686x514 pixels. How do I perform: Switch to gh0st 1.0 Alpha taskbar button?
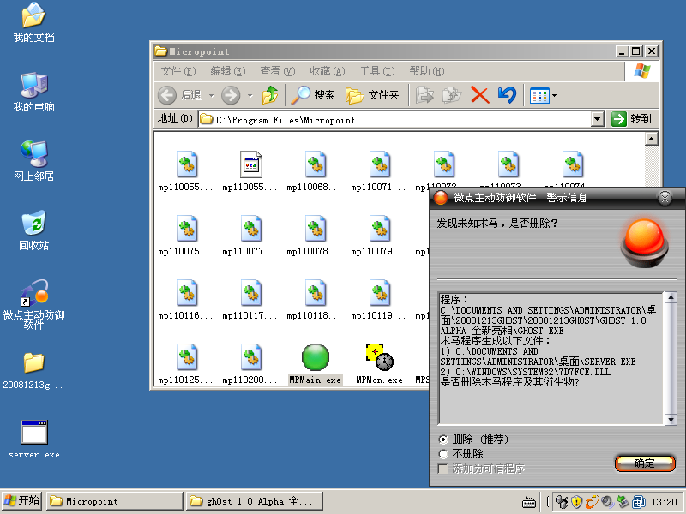click(x=255, y=501)
